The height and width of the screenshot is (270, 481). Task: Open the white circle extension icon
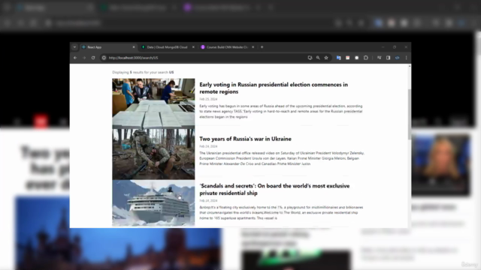click(x=357, y=58)
